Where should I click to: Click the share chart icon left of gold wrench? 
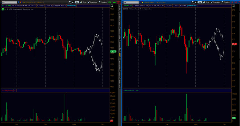click(x=70, y=2)
